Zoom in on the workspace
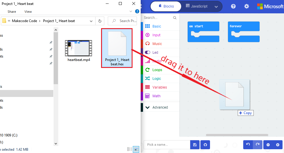Screen dimensions: 284x153 click(x=278, y=145)
